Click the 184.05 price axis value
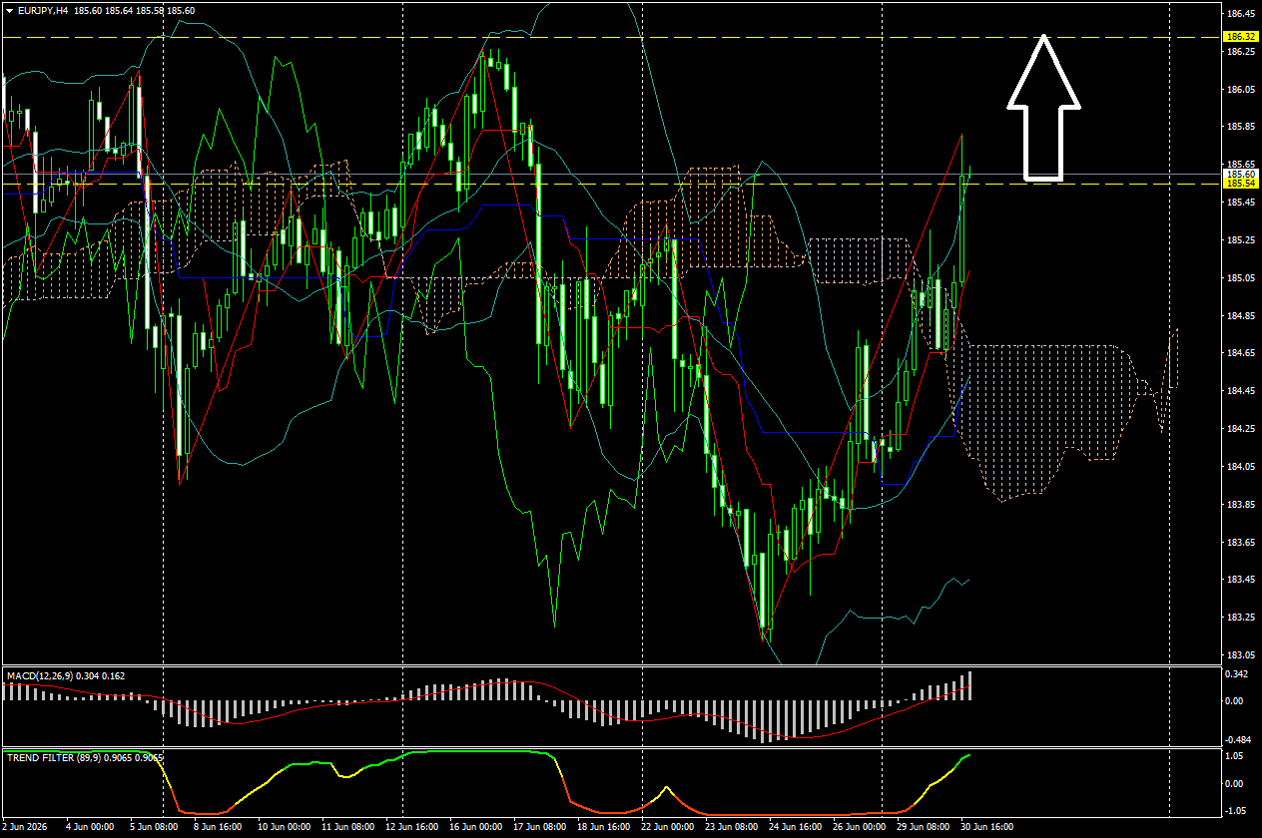 pyautogui.click(x=1240, y=467)
